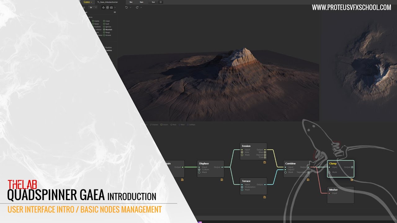Select the Clamp node title
This screenshot has width=397, height=223.
333,164
